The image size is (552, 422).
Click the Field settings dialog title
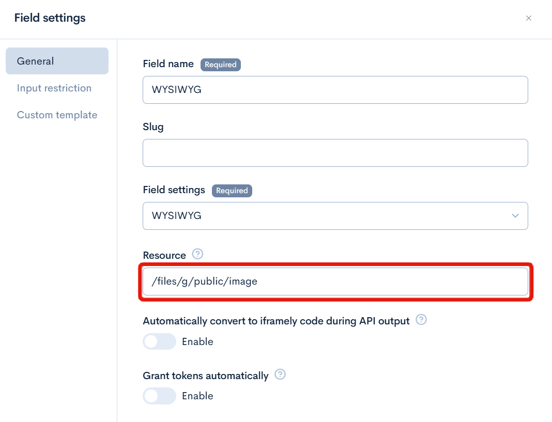(50, 18)
